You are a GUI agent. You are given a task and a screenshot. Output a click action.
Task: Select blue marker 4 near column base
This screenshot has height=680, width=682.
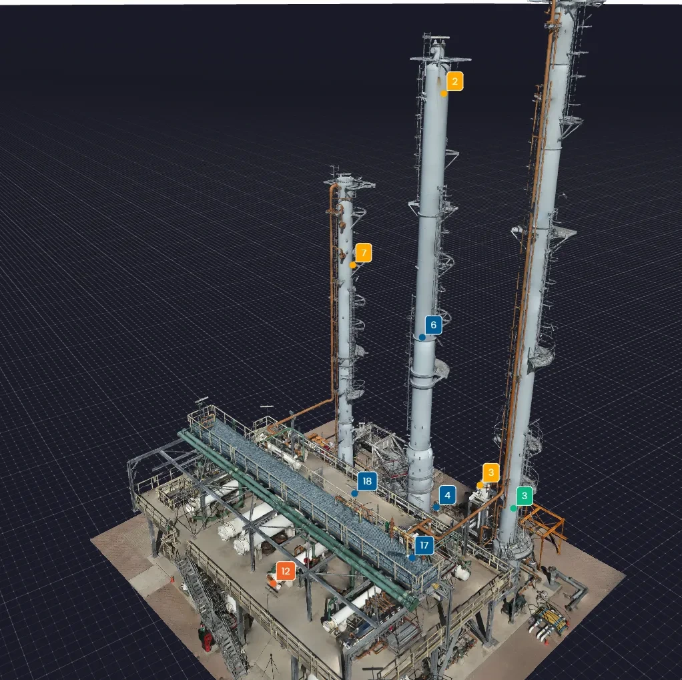click(447, 495)
